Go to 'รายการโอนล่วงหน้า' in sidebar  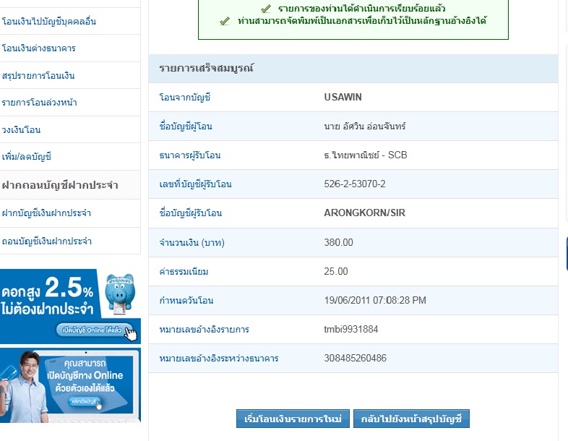click(40, 103)
